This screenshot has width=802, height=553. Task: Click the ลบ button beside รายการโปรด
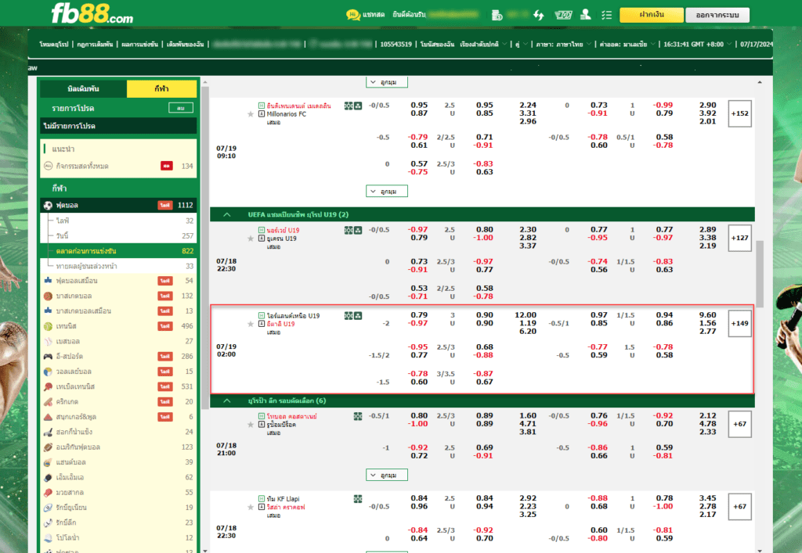point(181,108)
